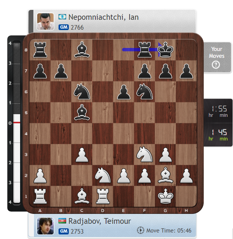Click Black's clock showing 1:55
The image size is (233, 239).
click(x=218, y=111)
